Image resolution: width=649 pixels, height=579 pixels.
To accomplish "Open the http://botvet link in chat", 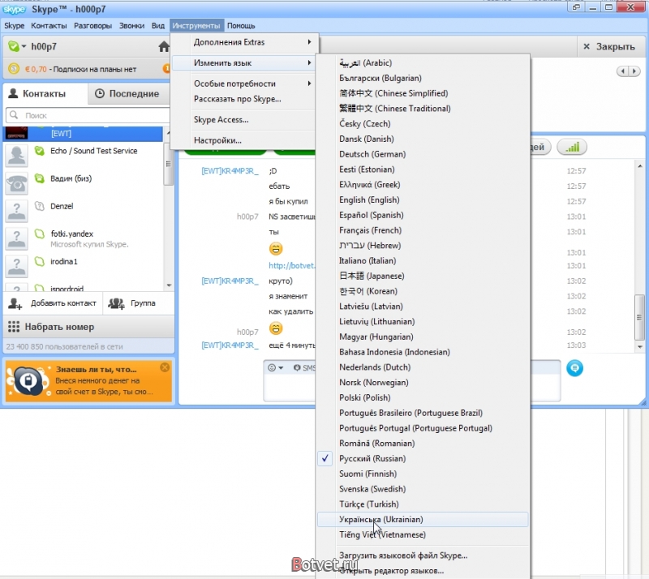I will pyautogui.click(x=292, y=265).
